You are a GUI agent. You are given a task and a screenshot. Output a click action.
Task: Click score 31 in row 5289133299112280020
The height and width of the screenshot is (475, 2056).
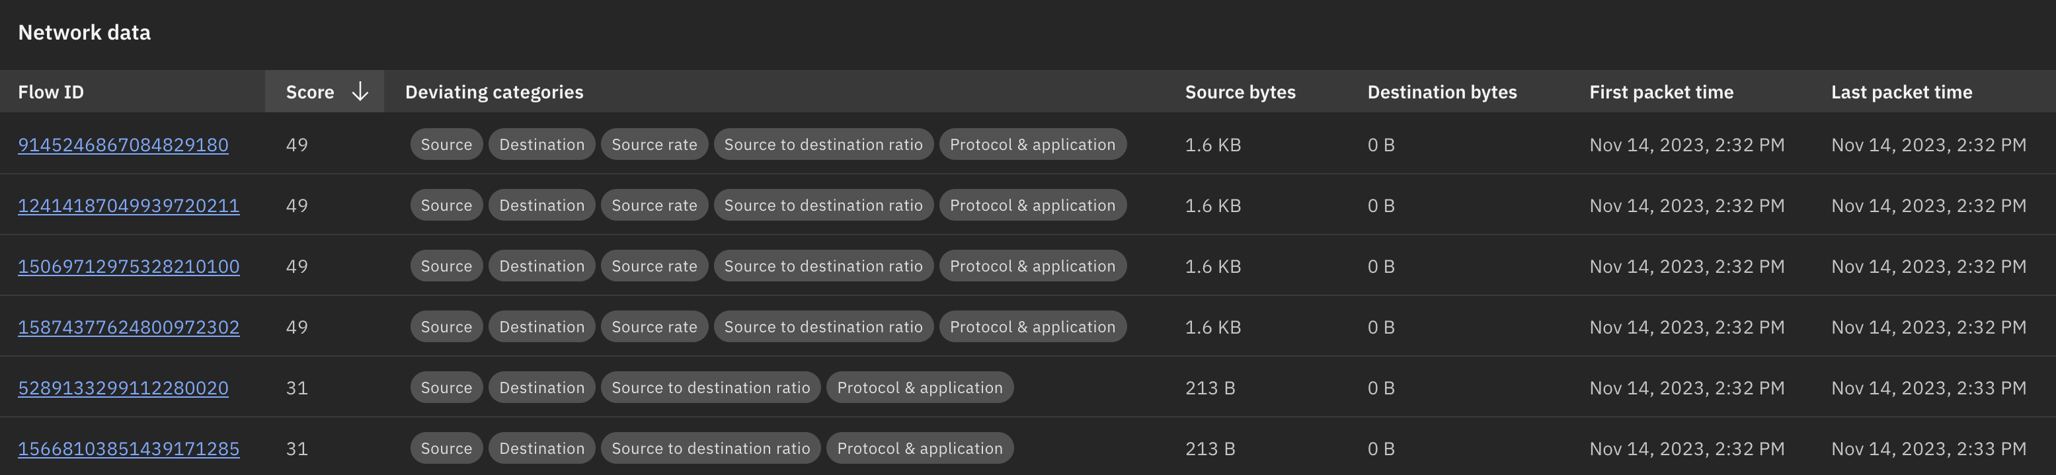(297, 388)
